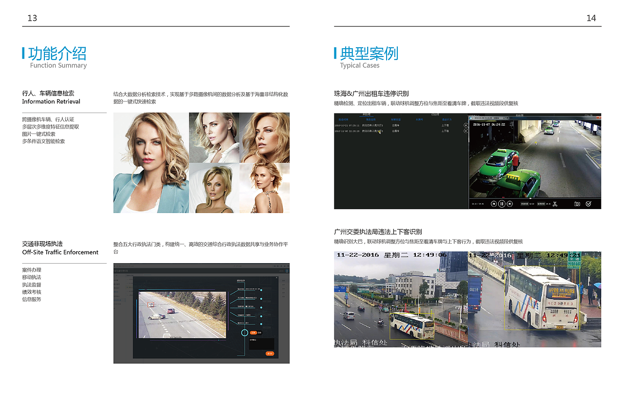Click the yellow detection box around the left bus

(x=412, y=326)
